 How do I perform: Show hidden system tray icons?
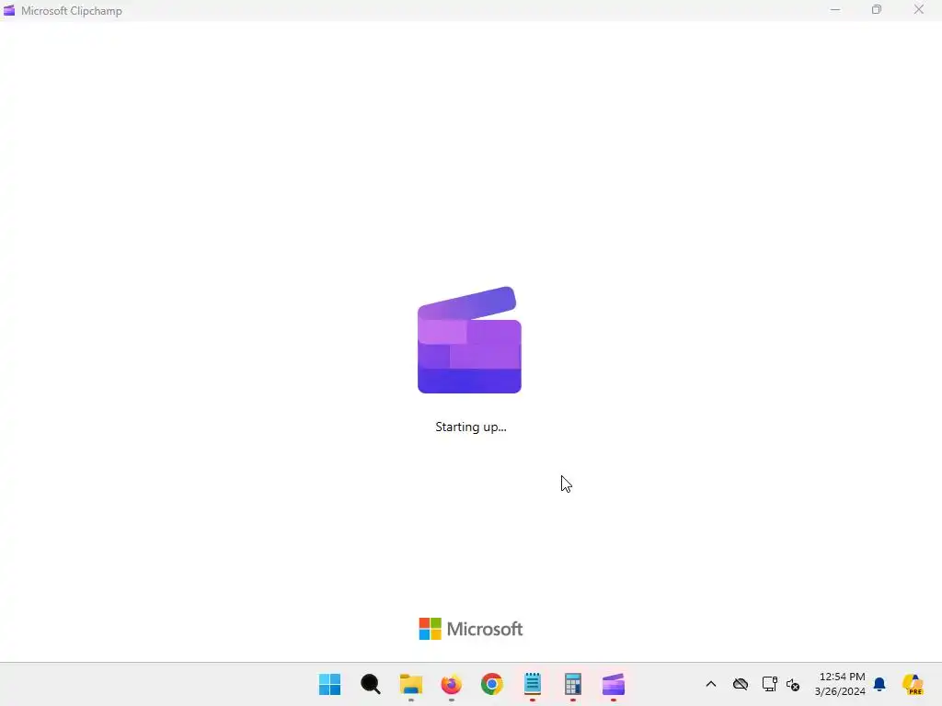click(711, 684)
